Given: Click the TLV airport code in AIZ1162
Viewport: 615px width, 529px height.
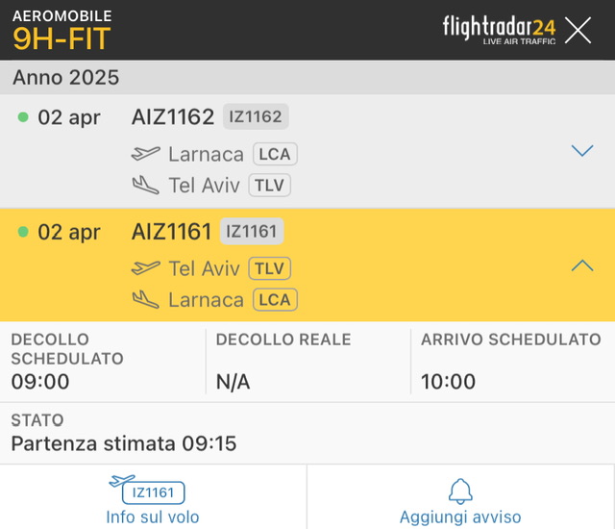Looking at the screenshot, I should tap(270, 185).
